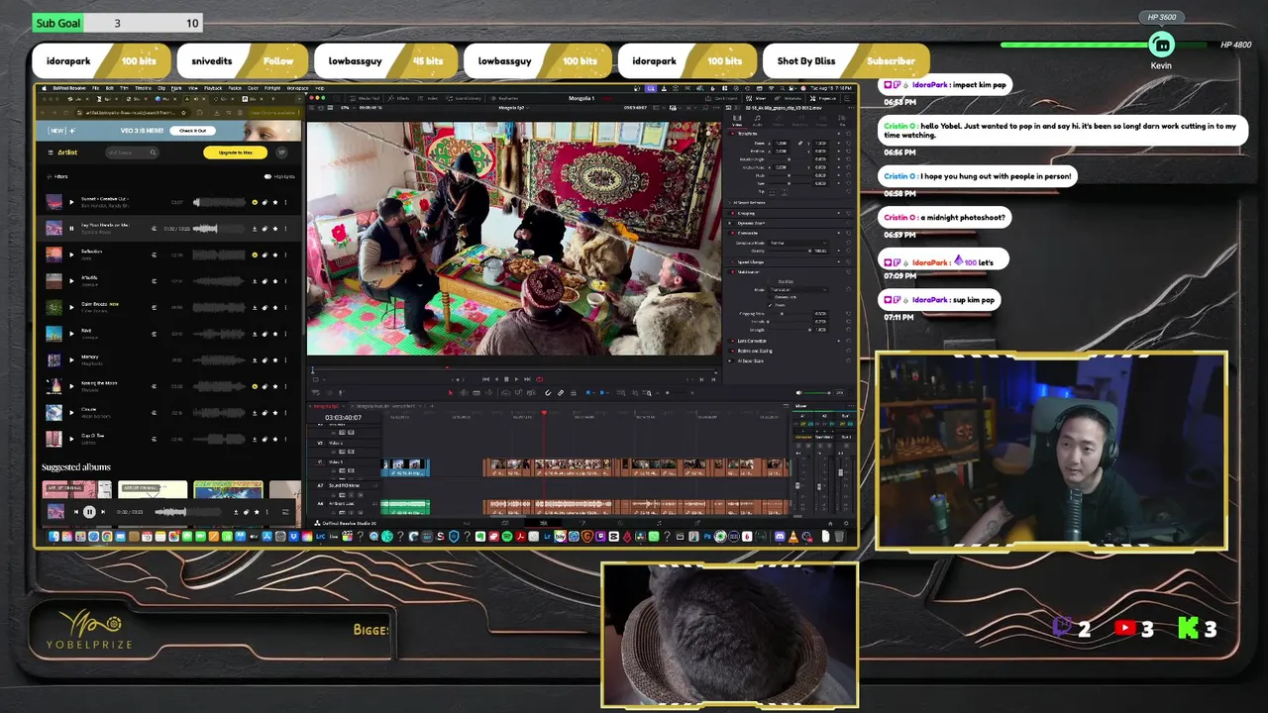Skip to next track in Artlist player
Viewport: 1268px width, 713px height.
tap(103, 512)
